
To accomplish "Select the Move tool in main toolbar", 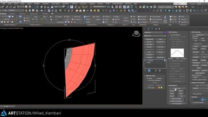I will 42,7.
